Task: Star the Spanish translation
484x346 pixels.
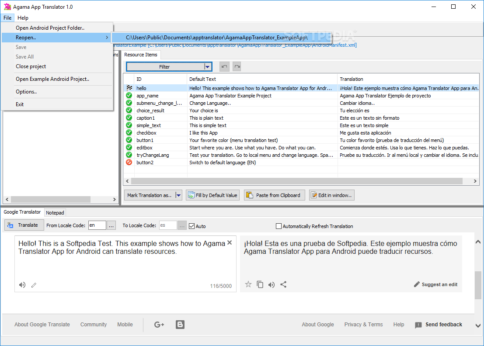Action: 248,284
